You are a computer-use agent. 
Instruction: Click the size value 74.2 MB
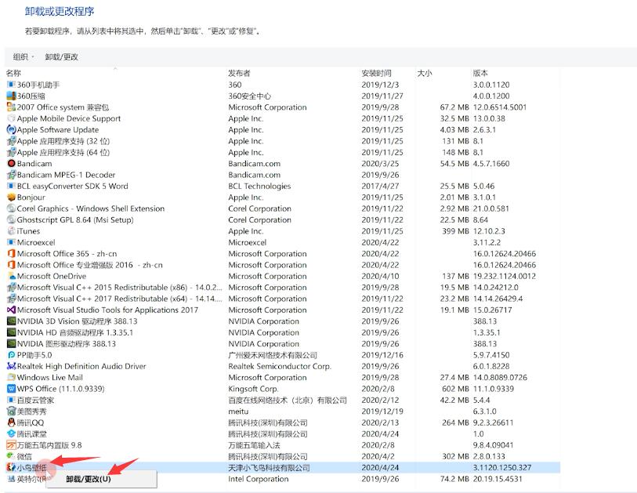[454, 479]
